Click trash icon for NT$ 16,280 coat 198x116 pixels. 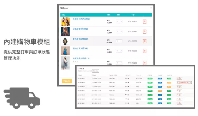[x=144, y=63]
